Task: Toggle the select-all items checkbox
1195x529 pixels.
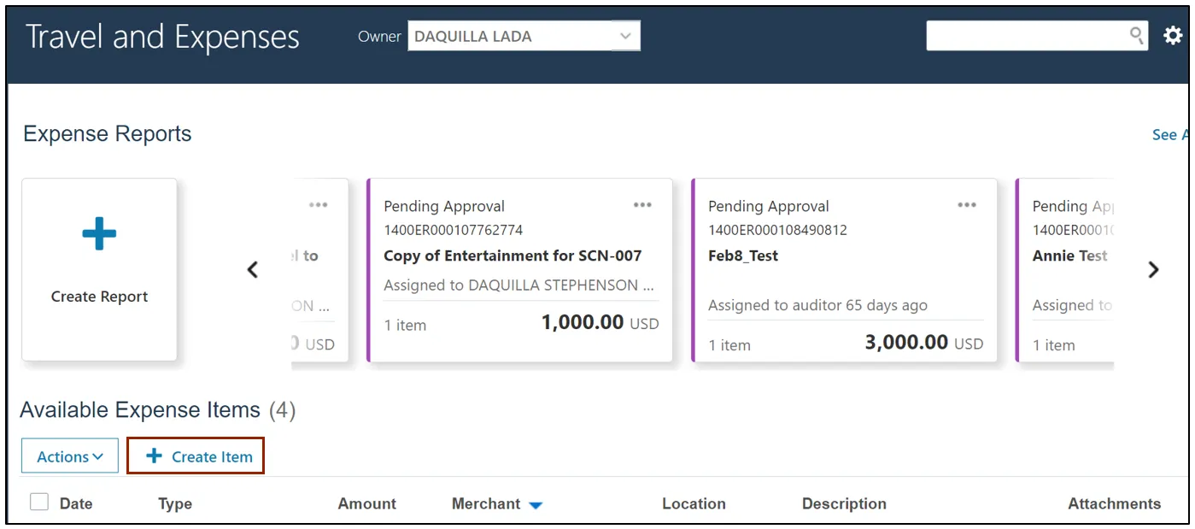Action: [39, 503]
